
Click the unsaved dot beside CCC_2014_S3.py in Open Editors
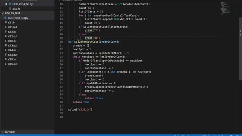coord(6,4)
